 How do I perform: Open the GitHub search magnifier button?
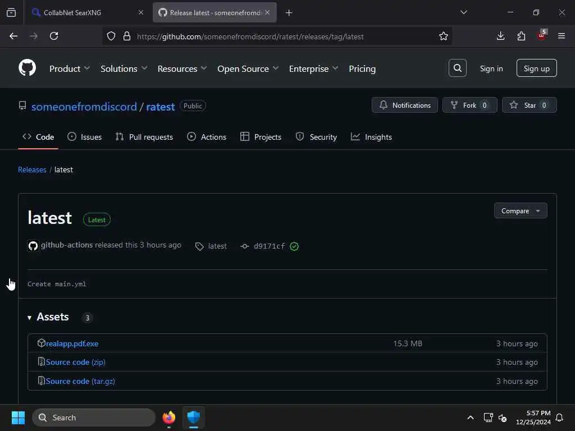coord(457,68)
